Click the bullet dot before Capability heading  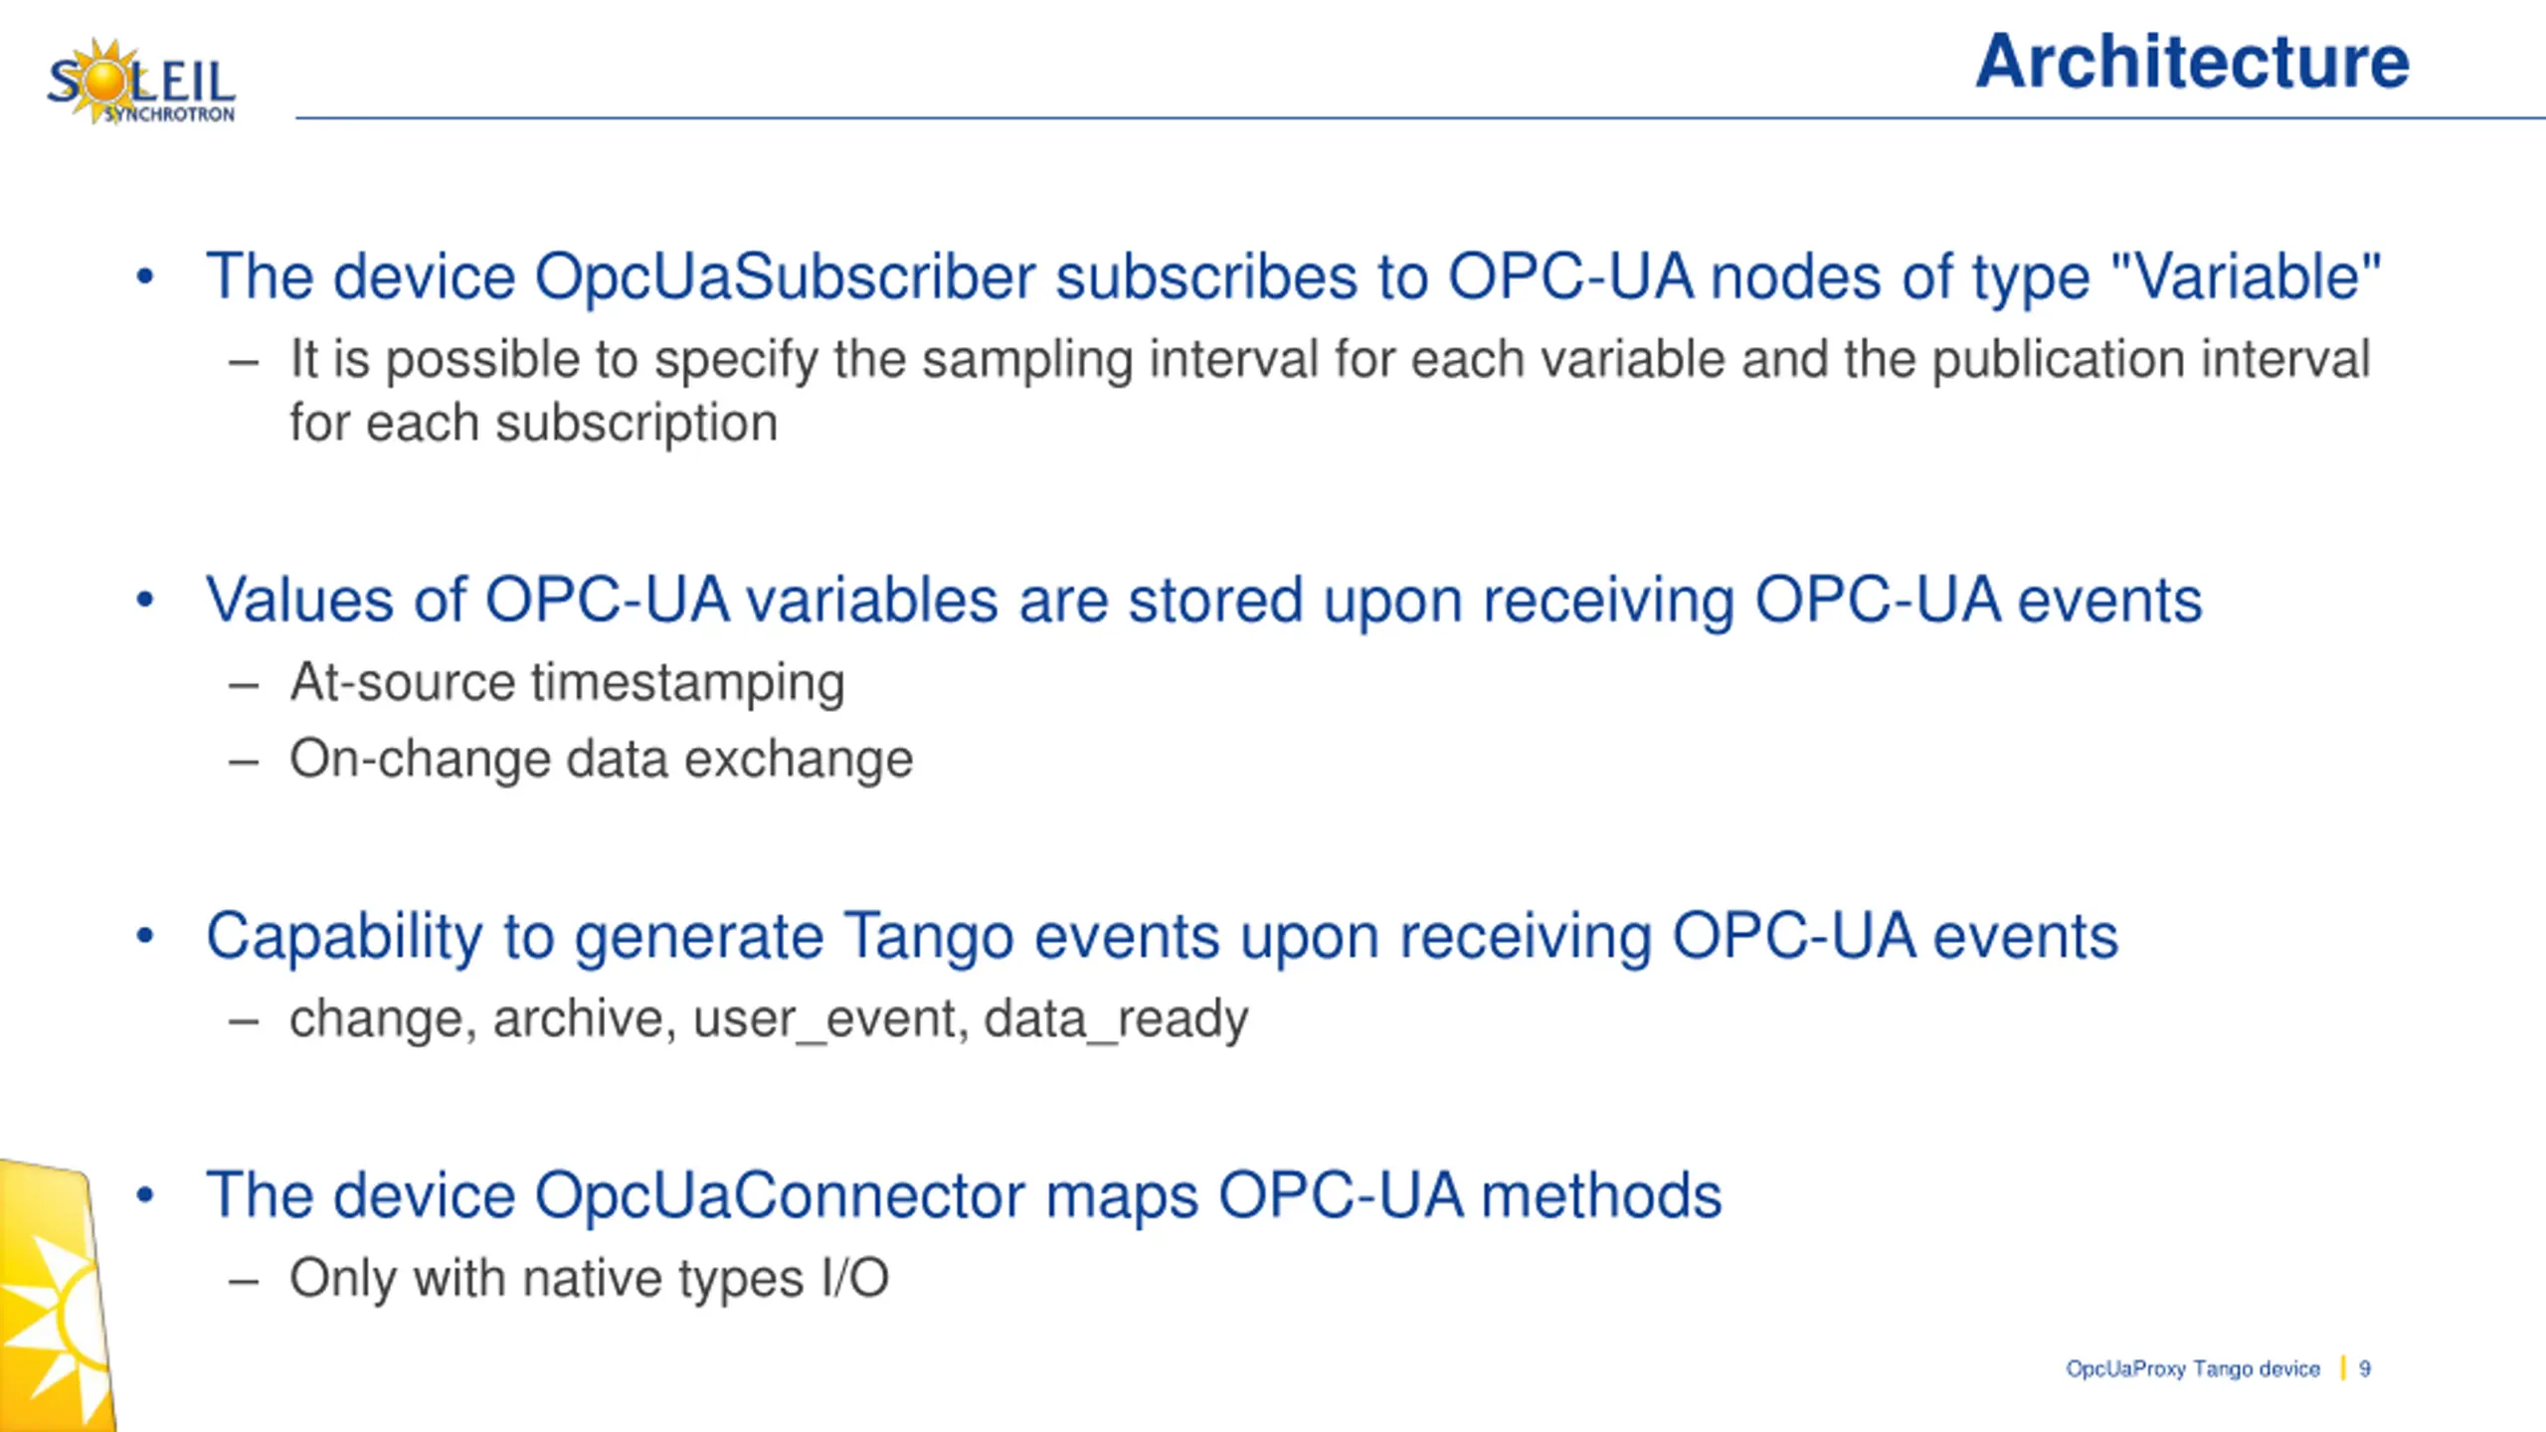pyautogui.click(x=145, y=938)
